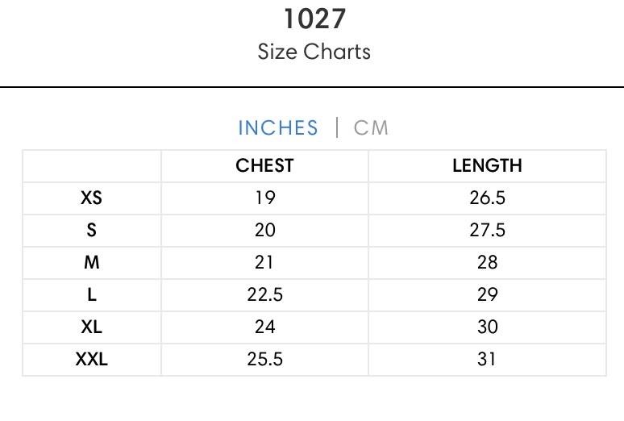The image size is (624, 421).
Task: Select the XS size row label
Action: (x=92, y=198)
